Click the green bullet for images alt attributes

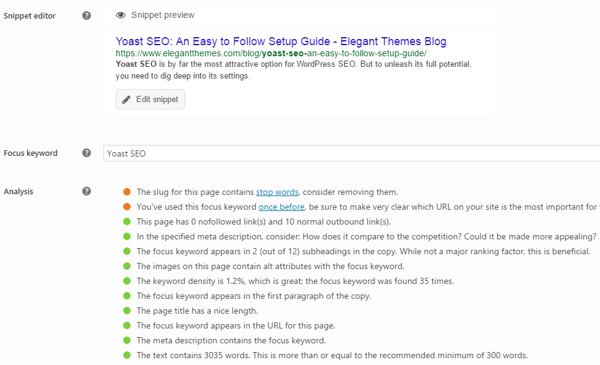127,266
